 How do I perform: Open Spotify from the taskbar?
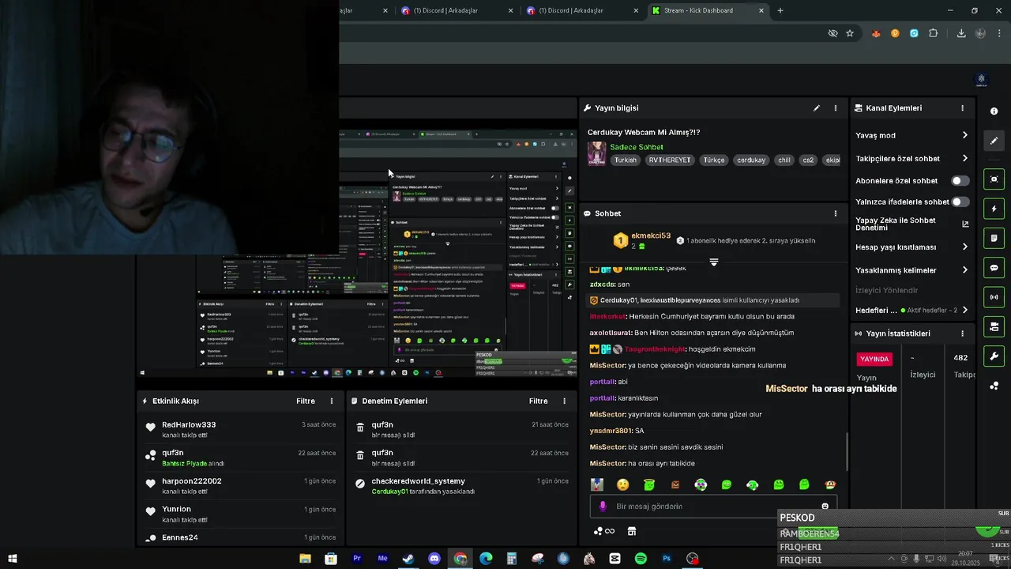tap(641, 559)
